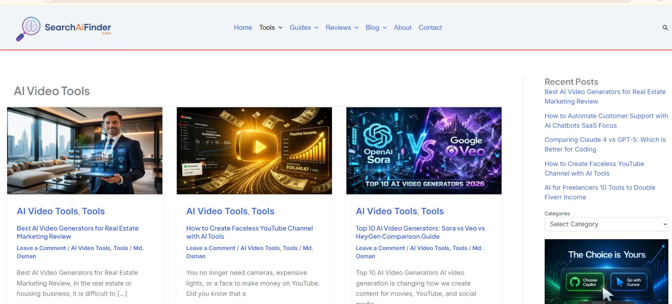Open recent post 'How to Automate Customer Support with AI Chatbots'
The height and width of the screenshot is (304, 672).
click(x=606, y=121)
